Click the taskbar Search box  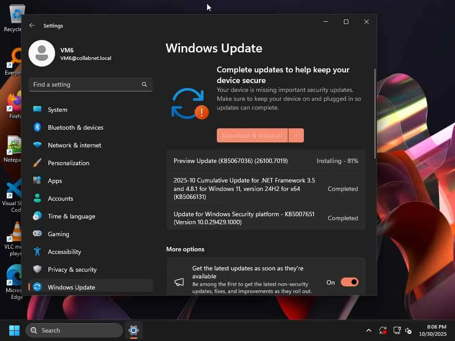tap(74, 330)
